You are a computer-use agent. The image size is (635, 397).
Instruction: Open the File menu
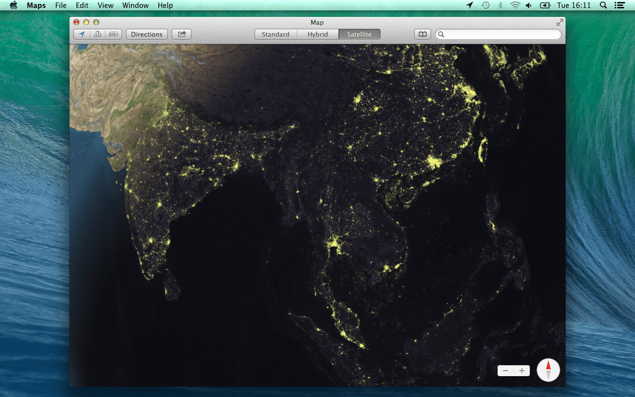click(x=61, y=5)
